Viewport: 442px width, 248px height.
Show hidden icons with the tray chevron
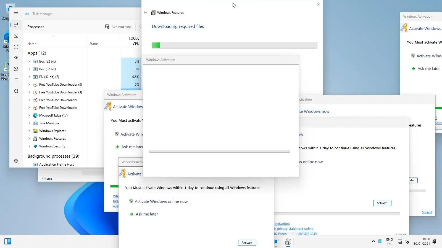pos(373,241)
